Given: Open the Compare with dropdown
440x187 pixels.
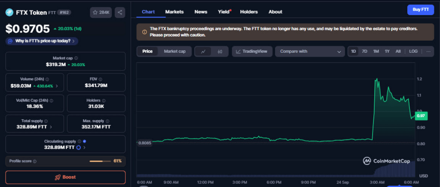Looking at the screenshot, I should point(310,51).
